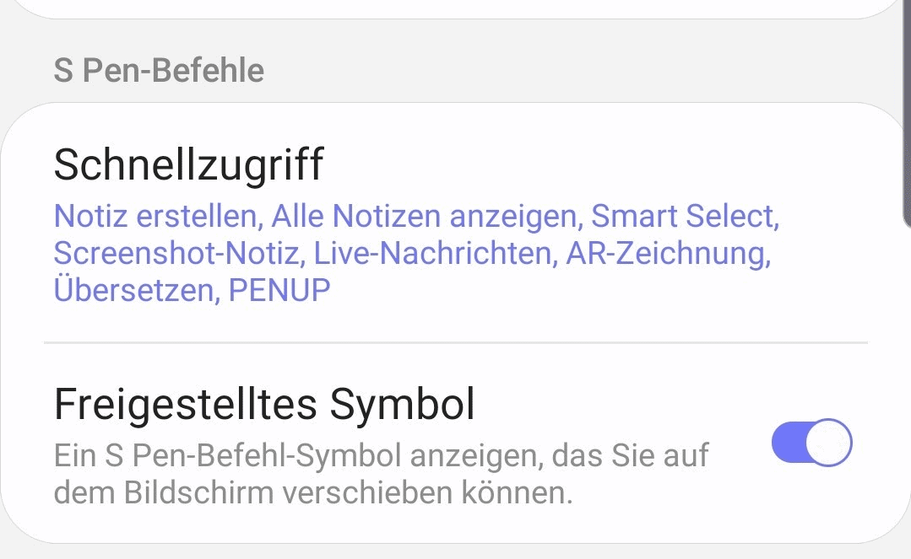Click 'Übersetzen' in the shortcut list
Viewport: 911px width, 559px height.
133,290
